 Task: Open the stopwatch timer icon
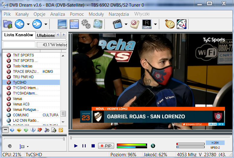click(170, 24)
